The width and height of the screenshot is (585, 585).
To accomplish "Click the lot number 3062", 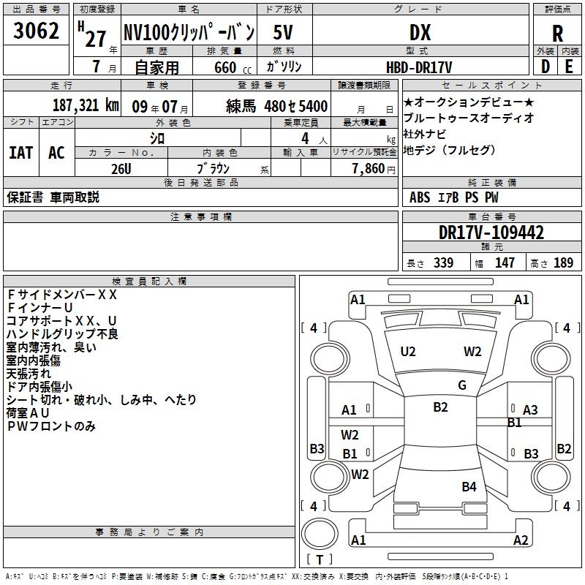I will tap(37, 32).
